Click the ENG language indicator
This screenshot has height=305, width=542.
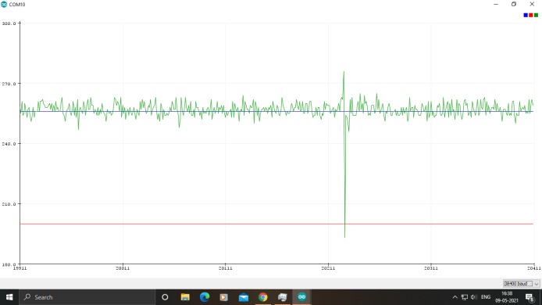coord(486,297)
